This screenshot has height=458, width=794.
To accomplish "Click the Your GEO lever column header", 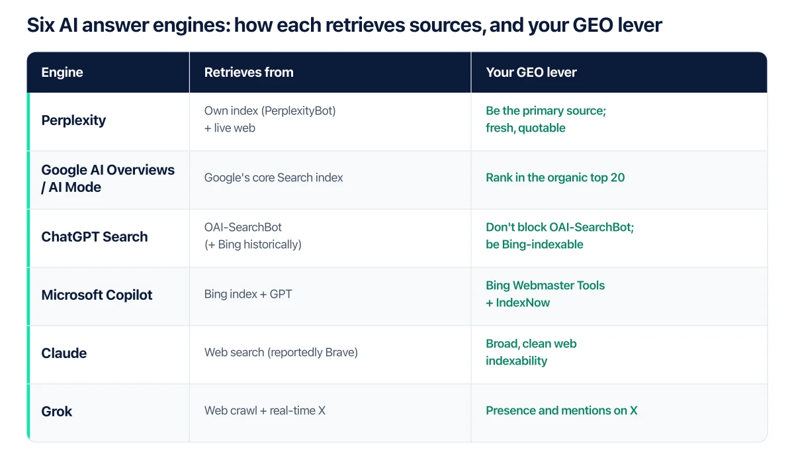I will click(531, 73).
